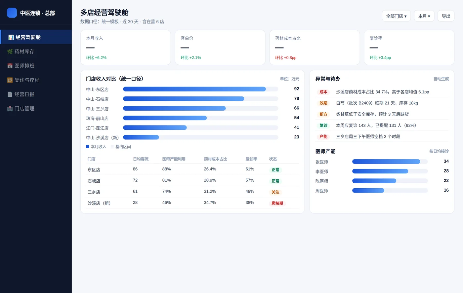
Task: Click the 石岐店 table row name
Action: tap(94, 181)
